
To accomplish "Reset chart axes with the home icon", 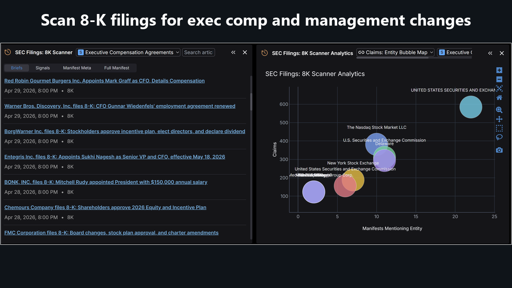I will (x=499, y=98).
